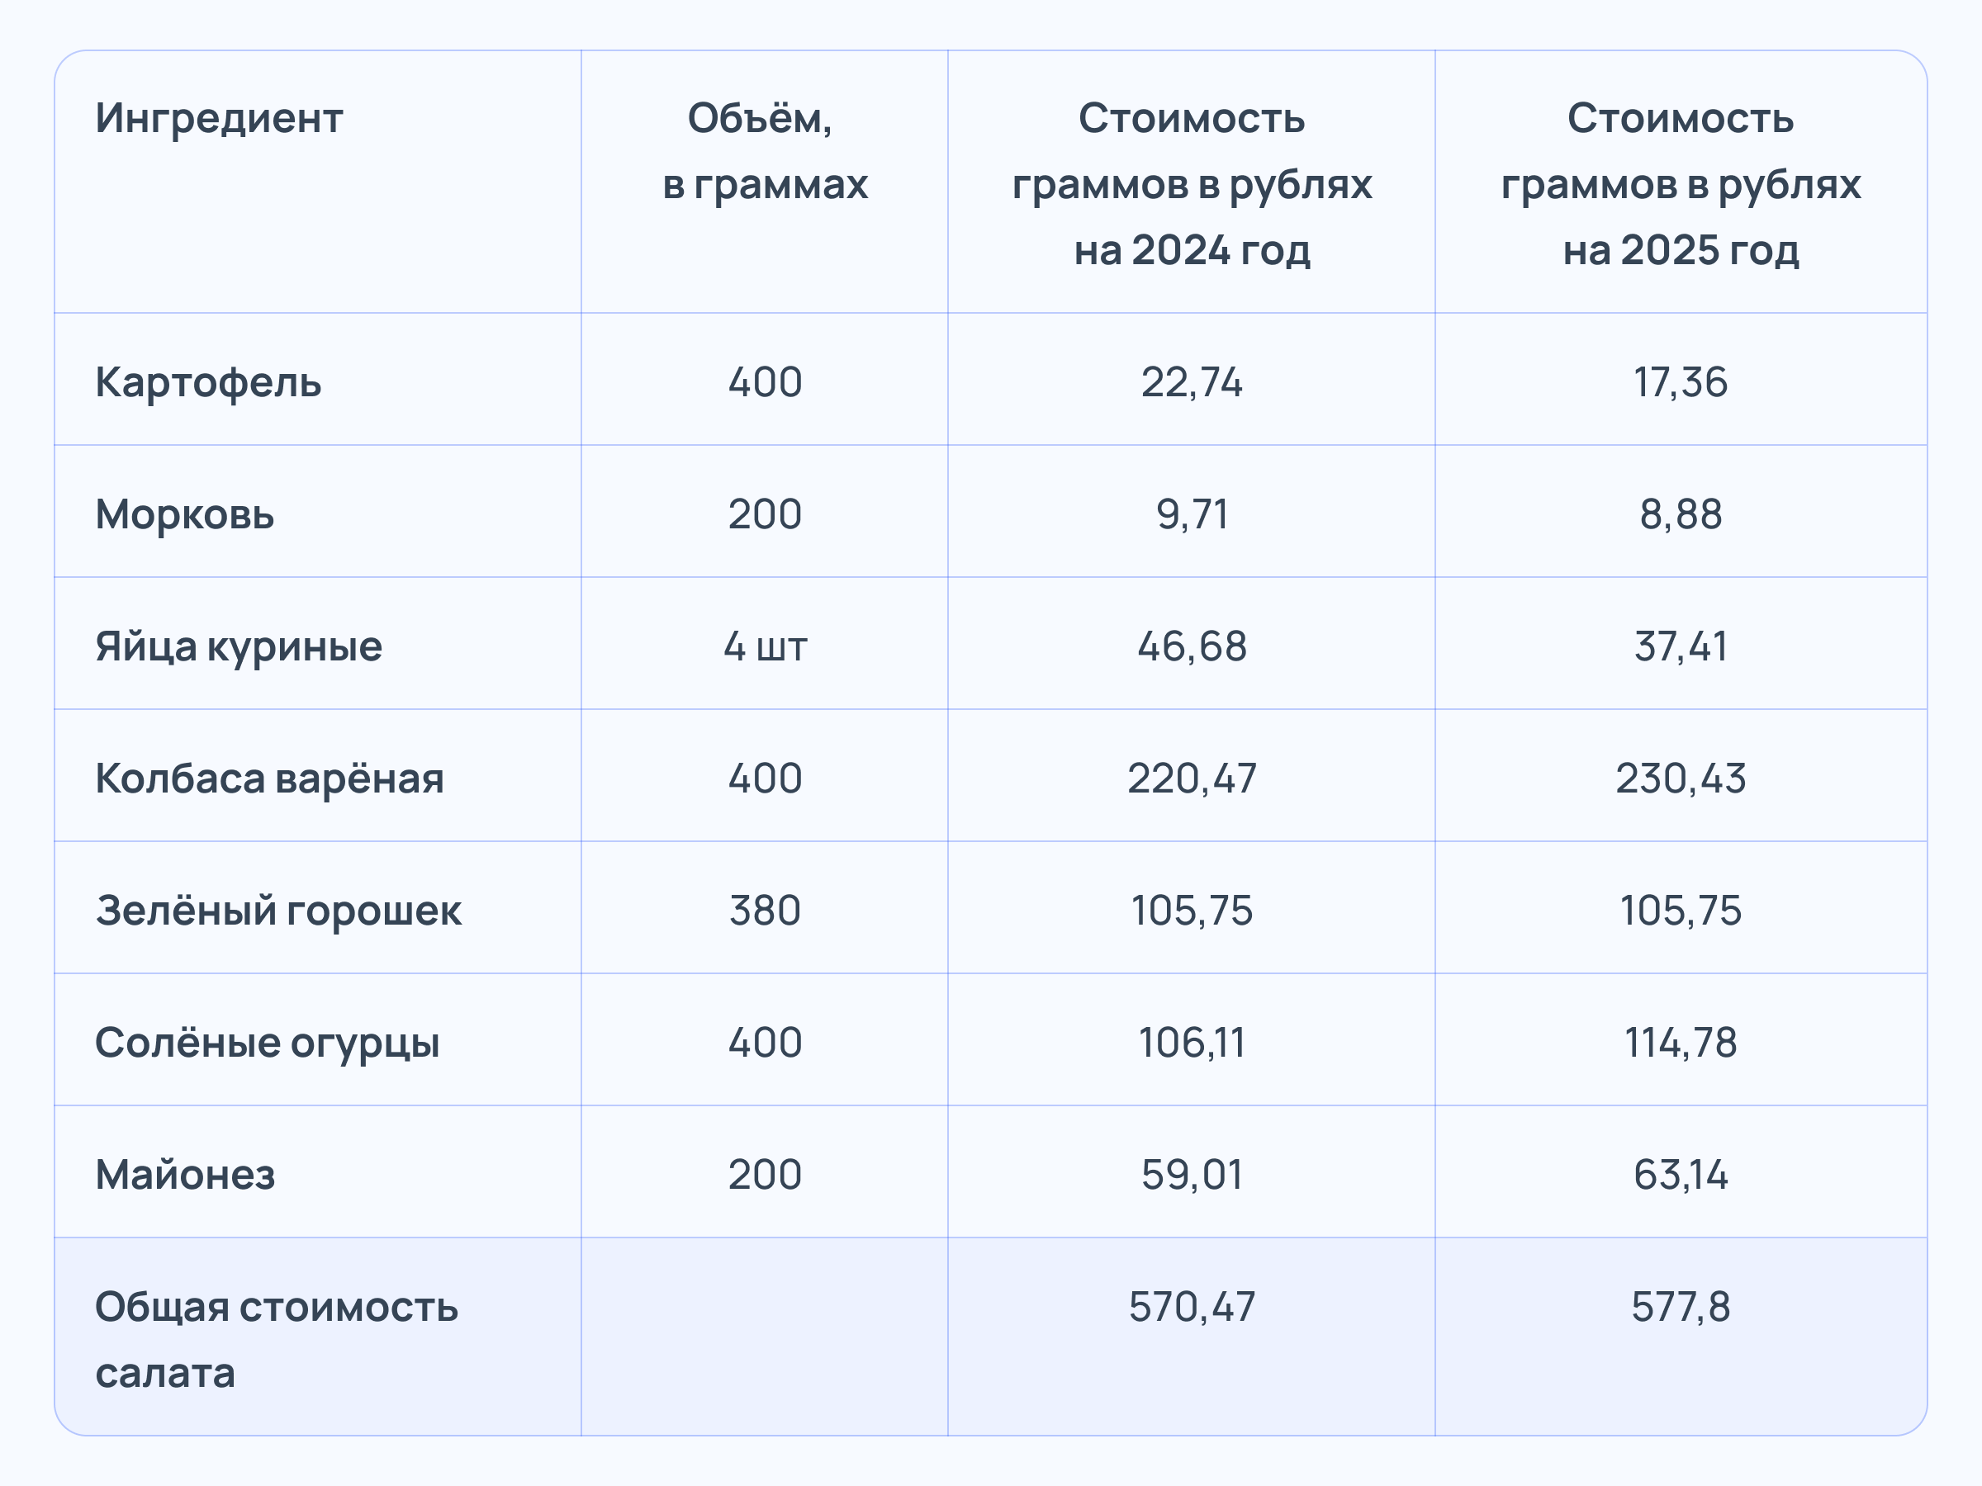Viewport: 1982px width, 1486px height.
Task: Click the 'Яйца куриные' cell
Action: coord(239,646)
